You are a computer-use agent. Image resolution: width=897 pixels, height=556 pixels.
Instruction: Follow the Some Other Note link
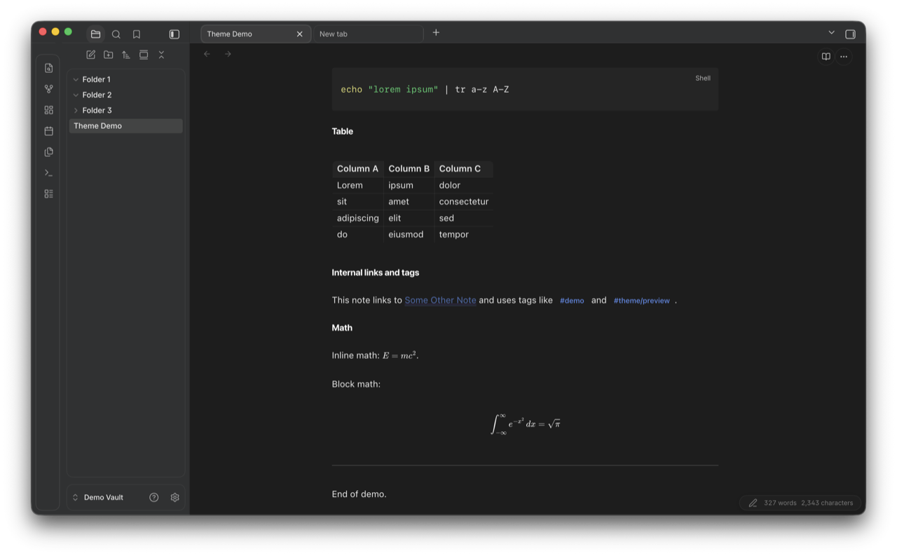(x=440, y=300)
